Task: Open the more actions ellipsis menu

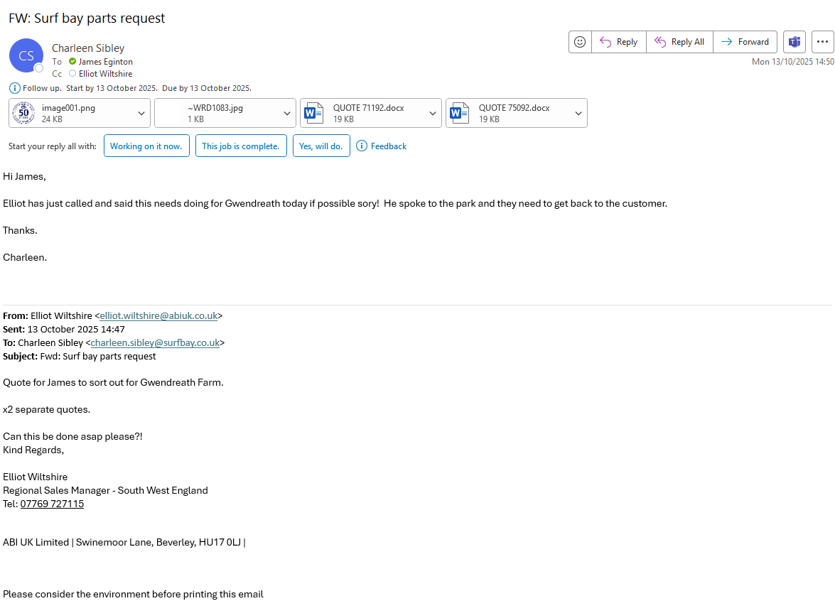Action: click(x=822, y=42)
